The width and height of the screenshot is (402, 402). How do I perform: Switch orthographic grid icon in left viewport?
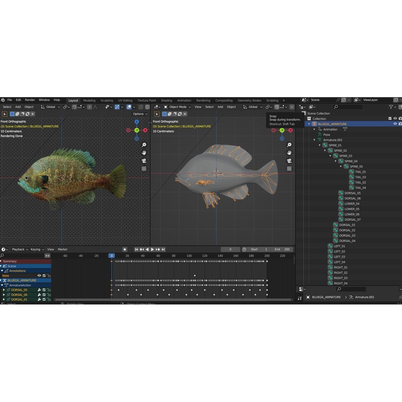click(144, 169)
